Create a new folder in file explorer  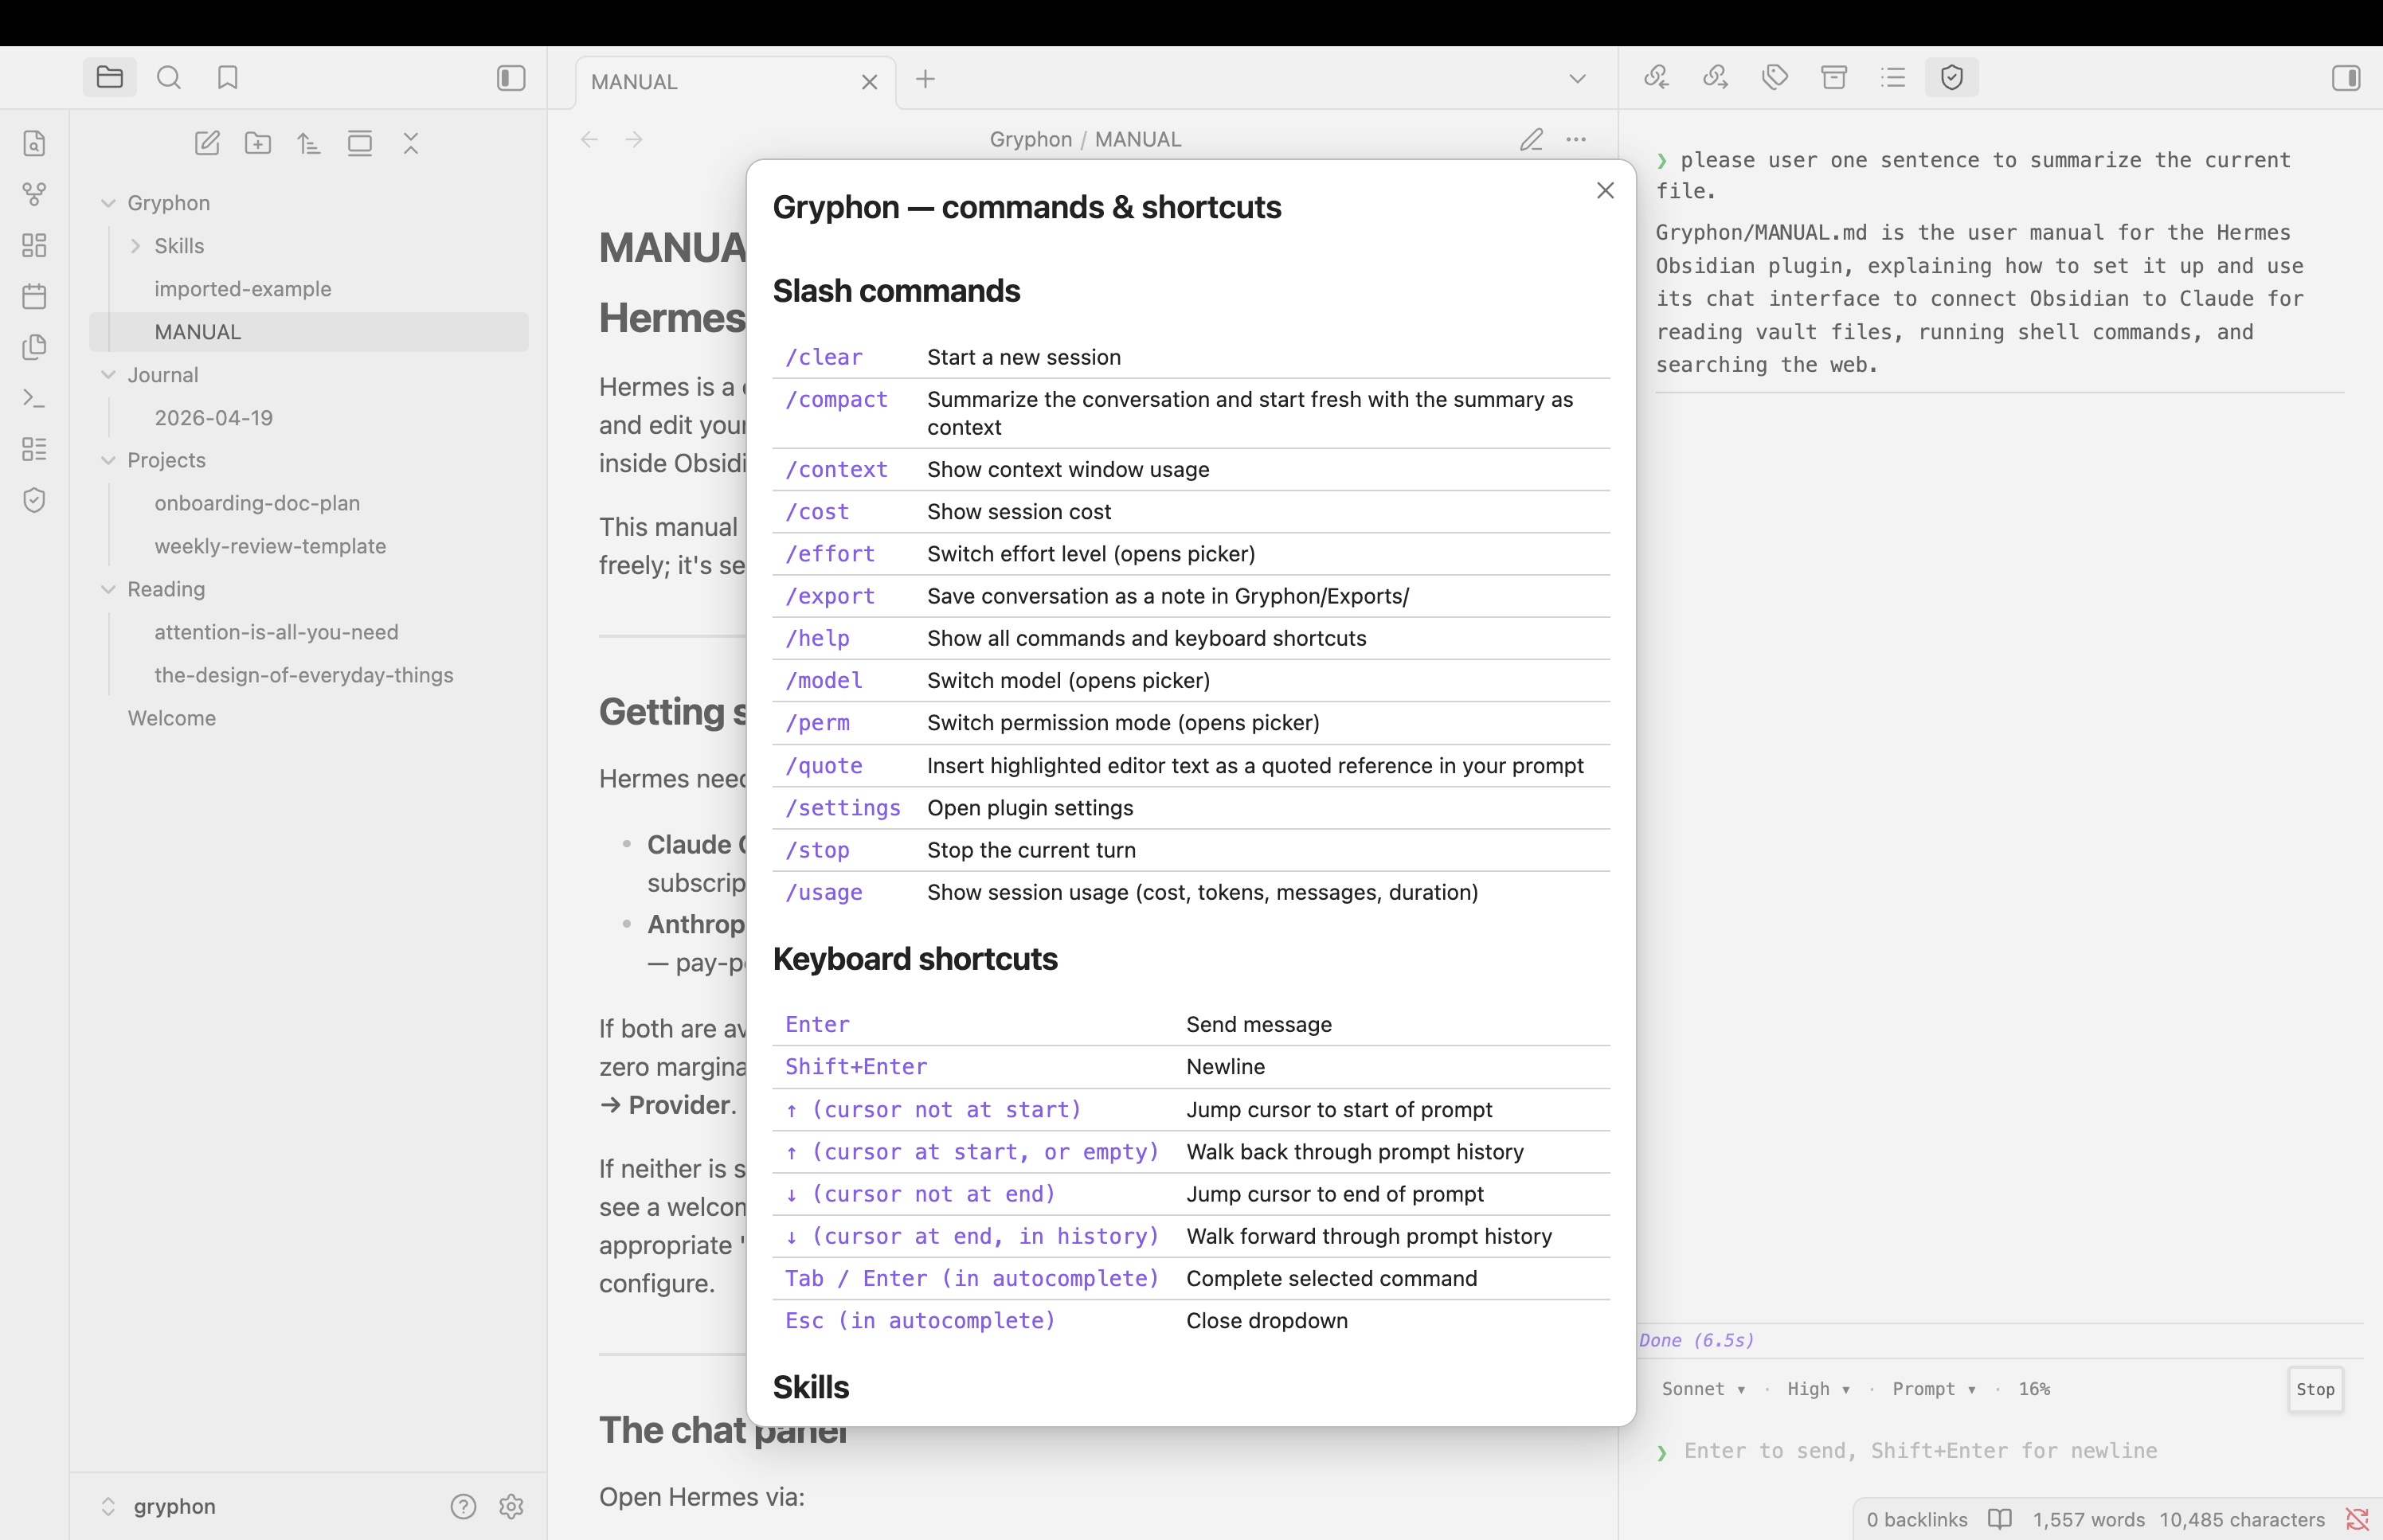coord(258,143)
